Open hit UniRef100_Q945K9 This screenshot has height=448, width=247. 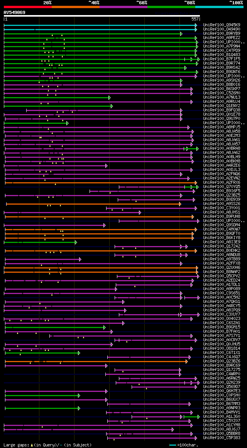(222, 25)
